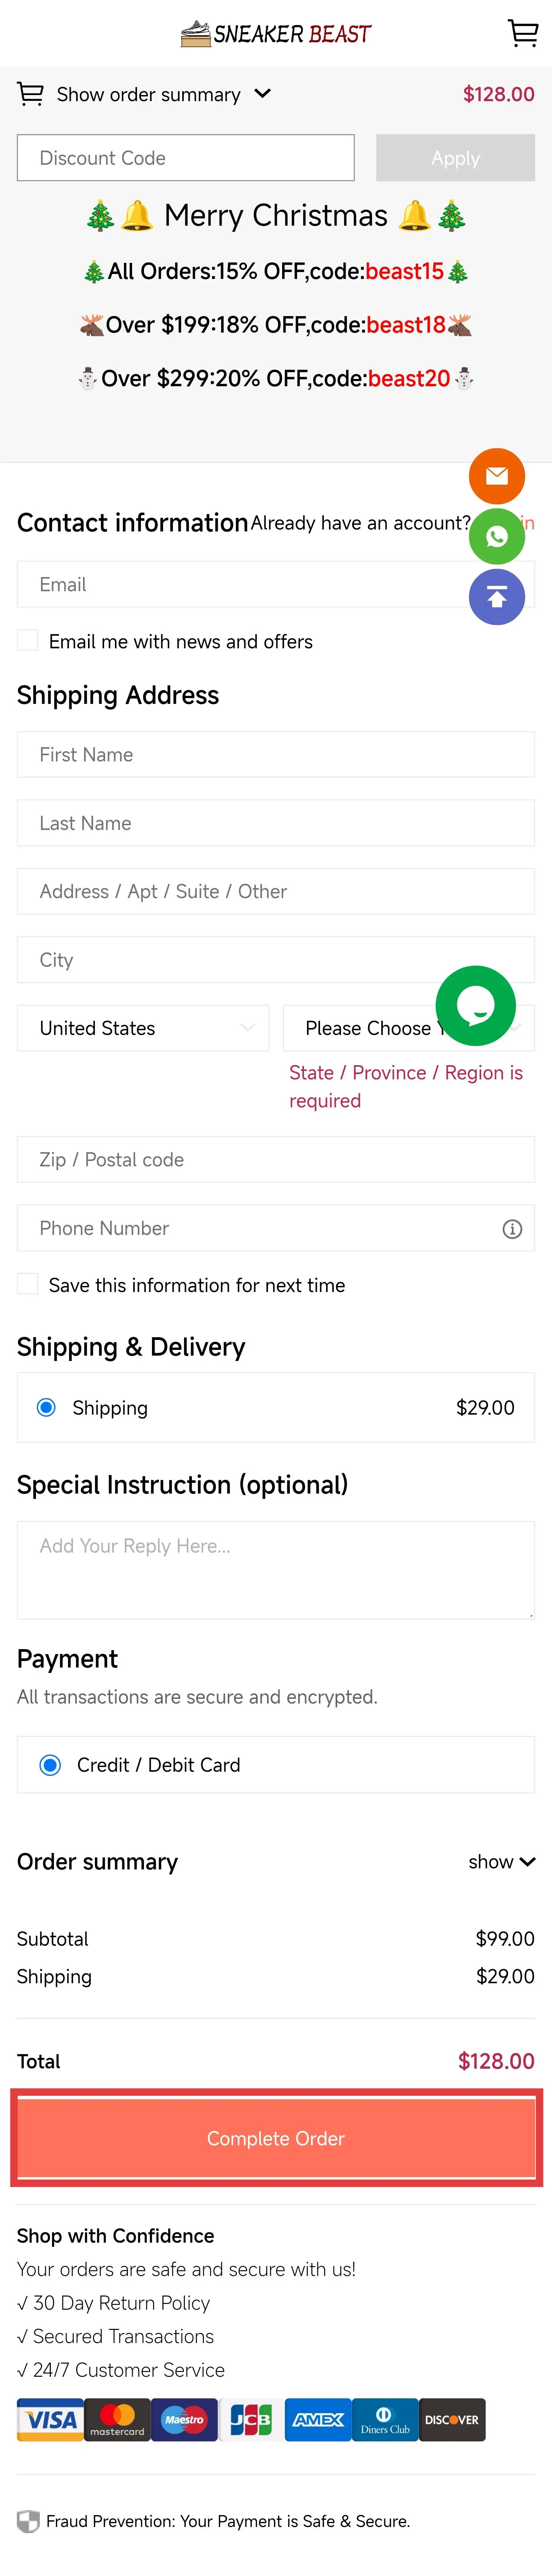Click the Special Instruction text area
The width and height of the screenshot is (552, 2576).
(276, 1569)
